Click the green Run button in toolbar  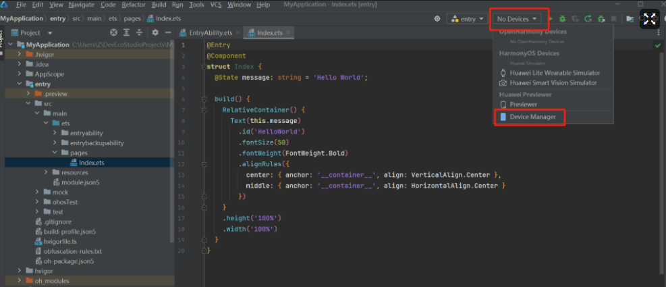tap(551, 19)
